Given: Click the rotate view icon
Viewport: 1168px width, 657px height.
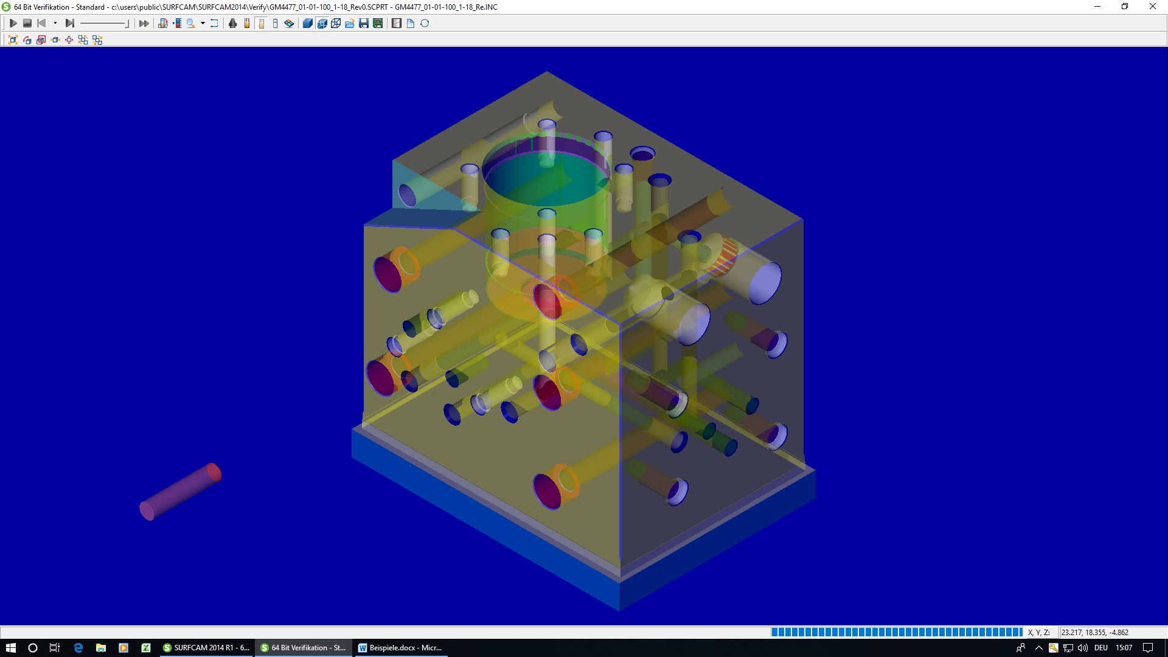Looking at the screenshot, I should point(27,40).
